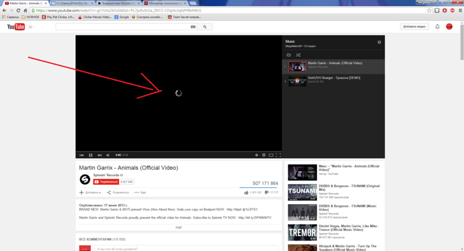464x251 pixels.
Task: Open the 'НУЖНОЕ' bookmarks folder
Action: click(x=30, y=17)
